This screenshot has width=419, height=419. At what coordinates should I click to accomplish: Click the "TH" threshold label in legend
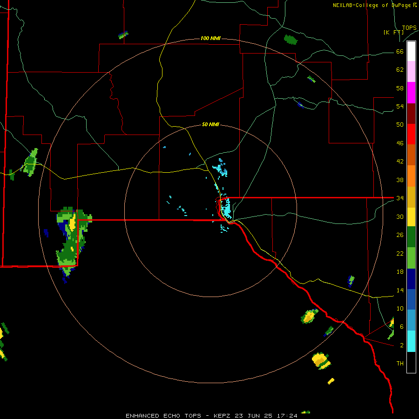400,363
